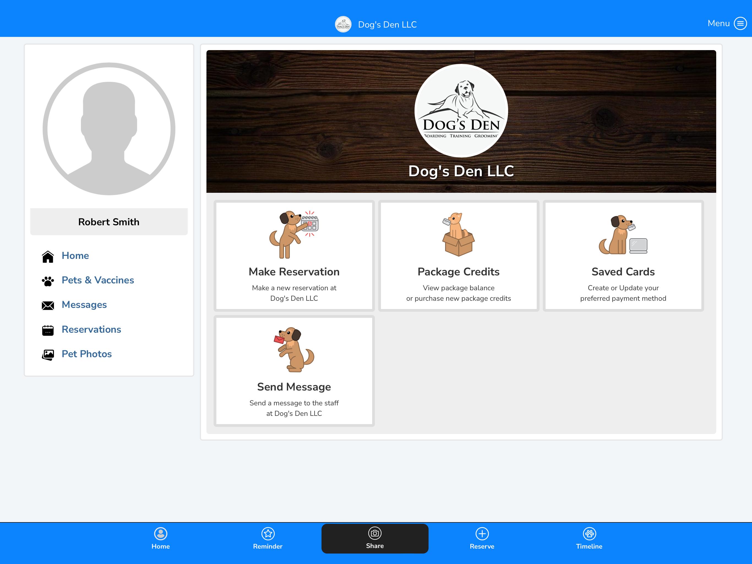Switch to the Share tab label

pos(375,546)
